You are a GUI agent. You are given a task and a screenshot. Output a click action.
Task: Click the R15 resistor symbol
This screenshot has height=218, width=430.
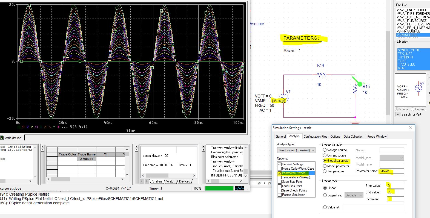point(355,89)
